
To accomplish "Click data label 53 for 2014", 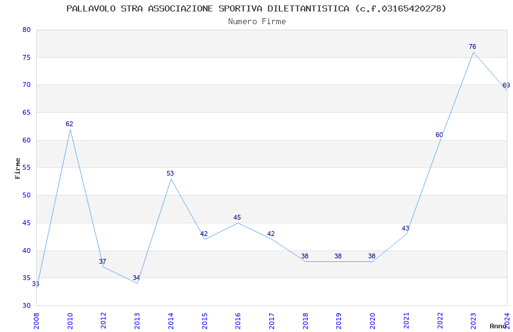I will coord(170,173).
